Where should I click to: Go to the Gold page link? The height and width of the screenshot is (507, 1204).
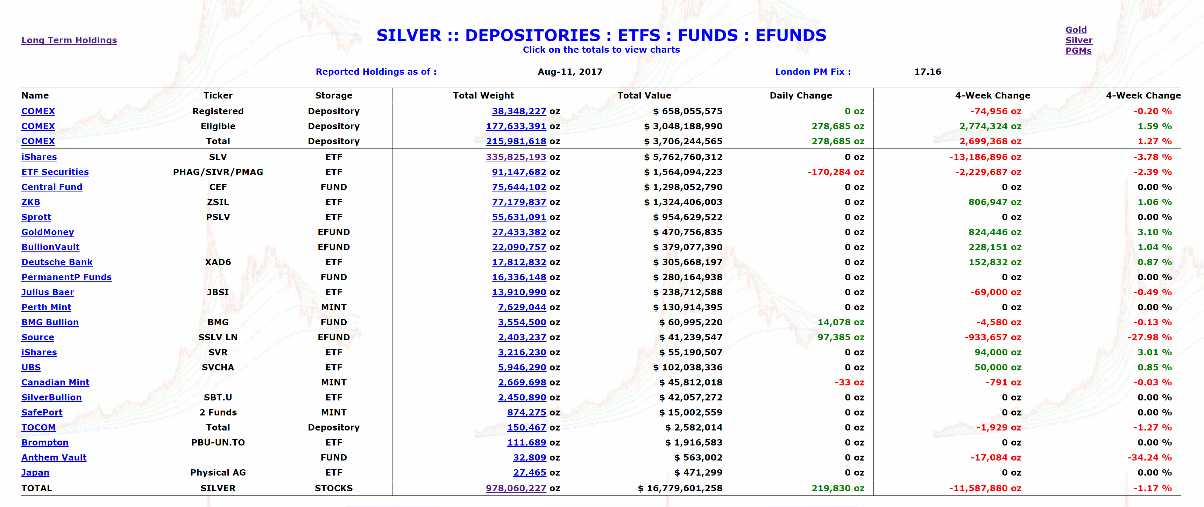pyautogui.click(x=1076, y=29)
